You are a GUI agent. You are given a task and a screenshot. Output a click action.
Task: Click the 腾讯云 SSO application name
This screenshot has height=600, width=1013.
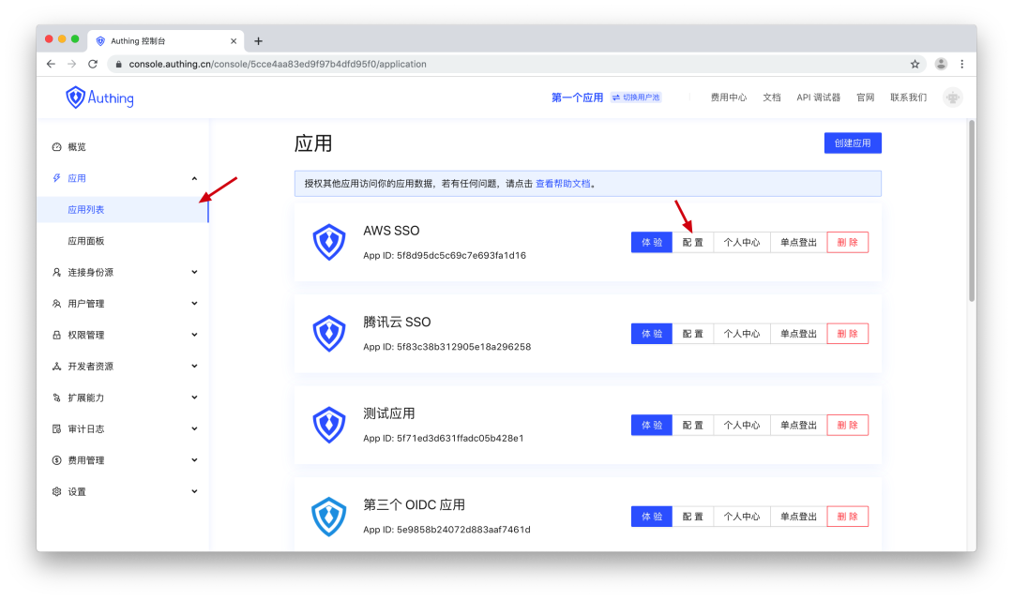point(397,322)
